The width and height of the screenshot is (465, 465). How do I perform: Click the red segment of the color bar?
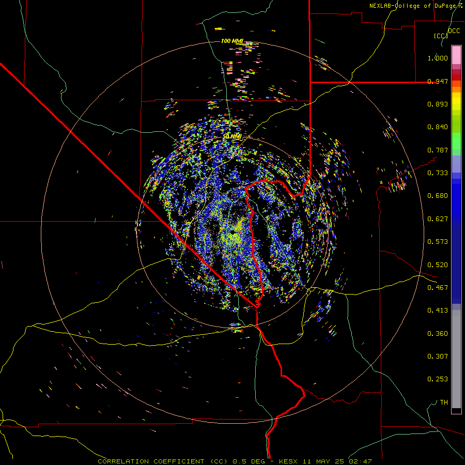click(456, 78)
